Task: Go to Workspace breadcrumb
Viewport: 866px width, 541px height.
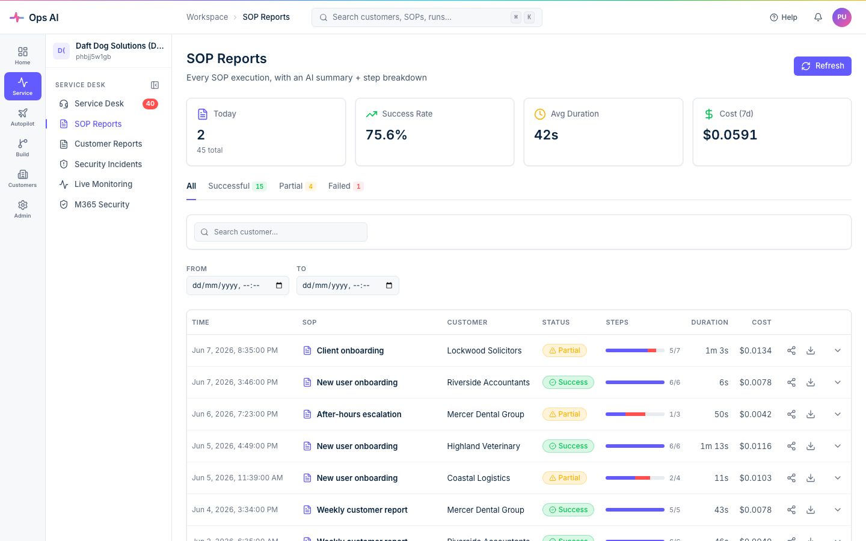Action: click(207, 17)
